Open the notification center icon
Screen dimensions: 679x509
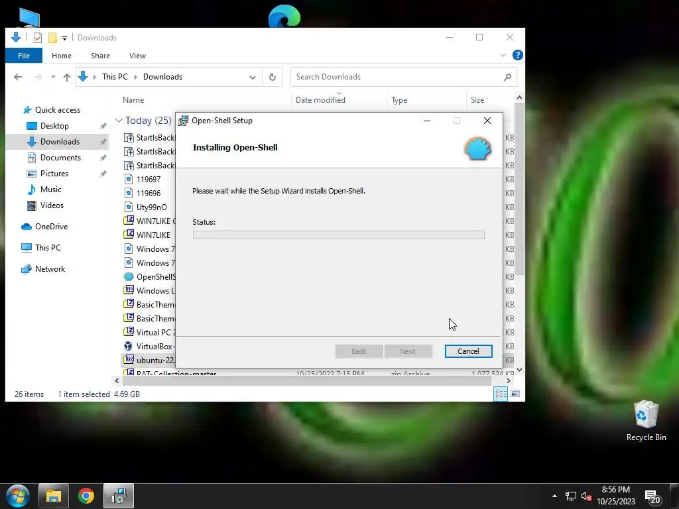(x=653, y=497)
